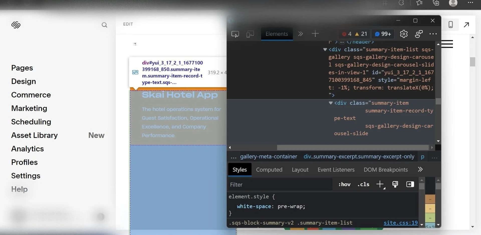
Task: Open the mobile preview phone icon
Action: point(451,24)
